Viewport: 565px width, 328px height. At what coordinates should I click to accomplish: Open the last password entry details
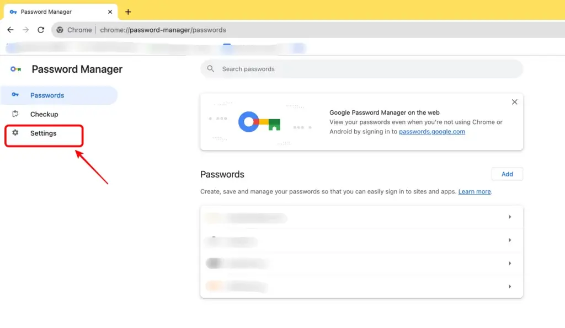510,286
